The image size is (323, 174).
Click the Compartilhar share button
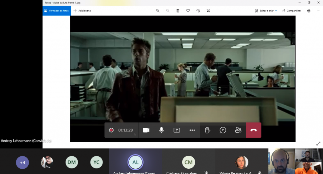coord(291,11)
